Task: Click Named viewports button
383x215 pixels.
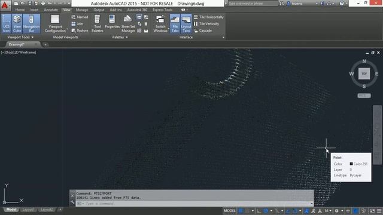Action: click(x=80, y=17)
